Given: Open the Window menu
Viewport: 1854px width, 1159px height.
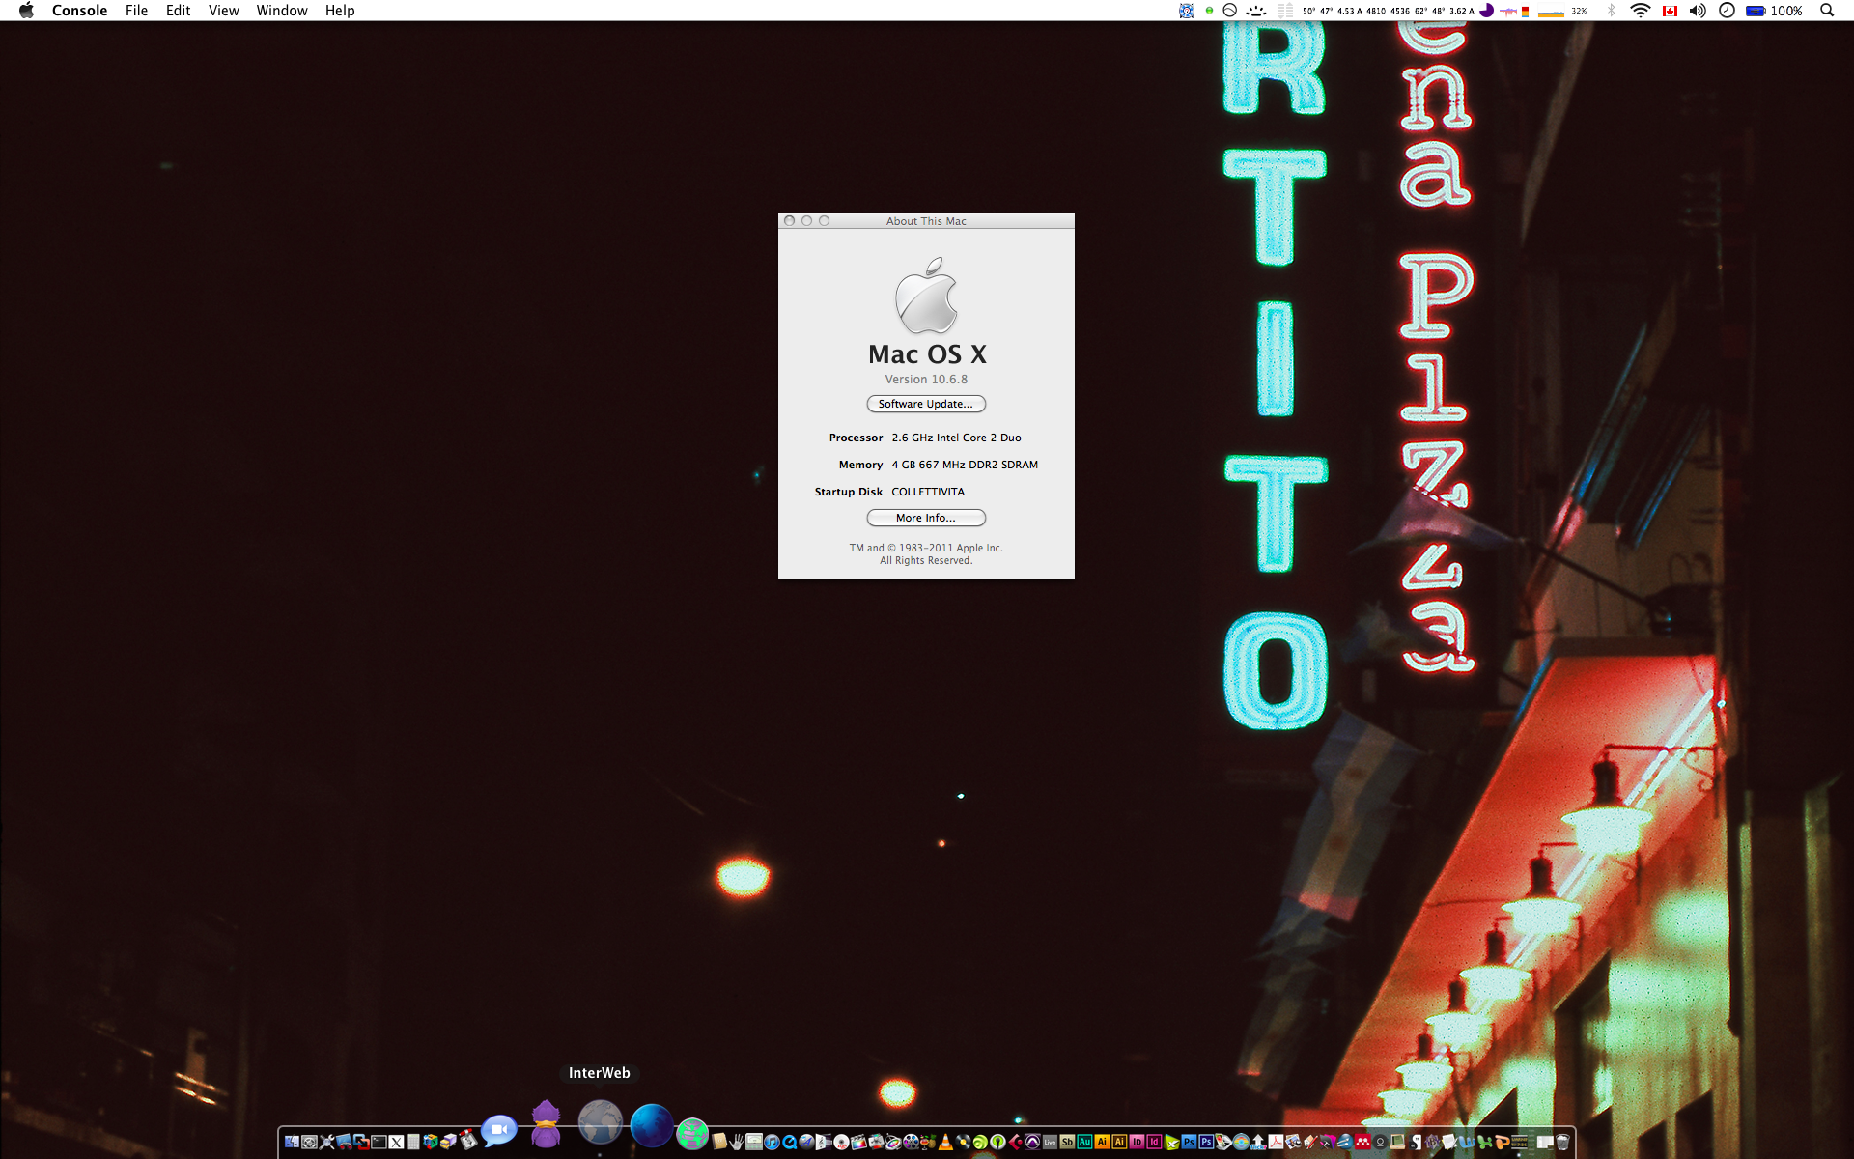Looking at the screenshot, I should pos(281,11).
